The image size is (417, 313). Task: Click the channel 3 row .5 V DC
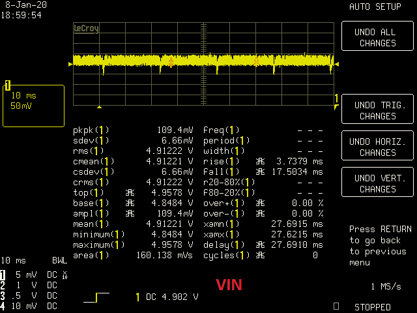29,295
